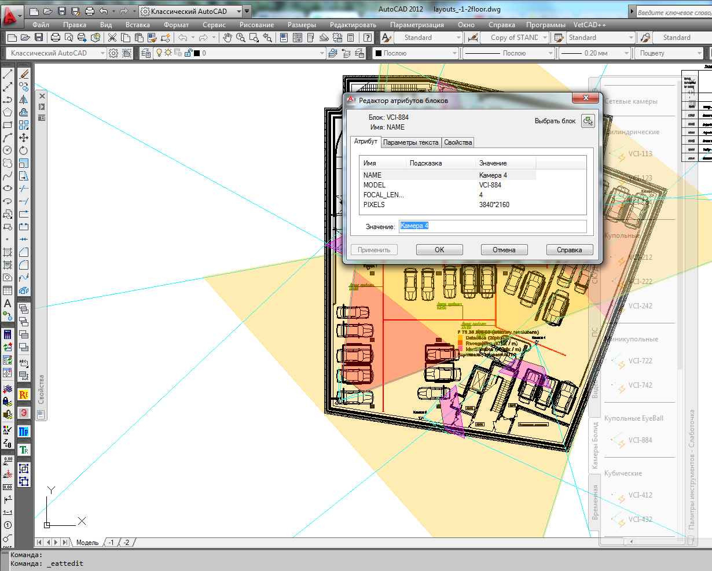Click the Help question mark icon

tap(368, 38)
